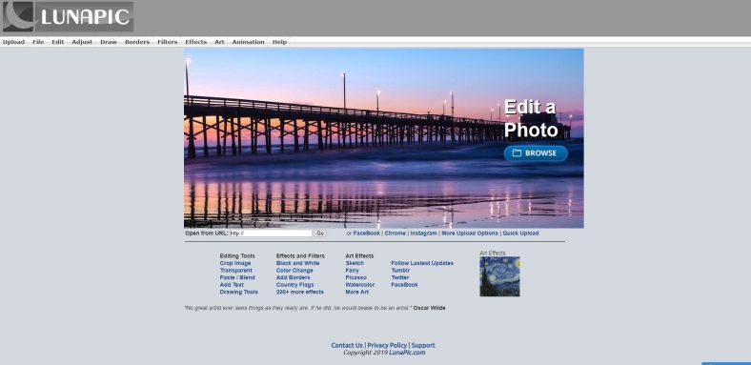Image resolution: width=751 pixels, height=365 pixels.
Task: Click the Go button
Action: tap(320, 233)
